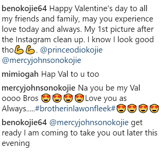Open benokojie64 profile from the post caption

pos(24,9)
